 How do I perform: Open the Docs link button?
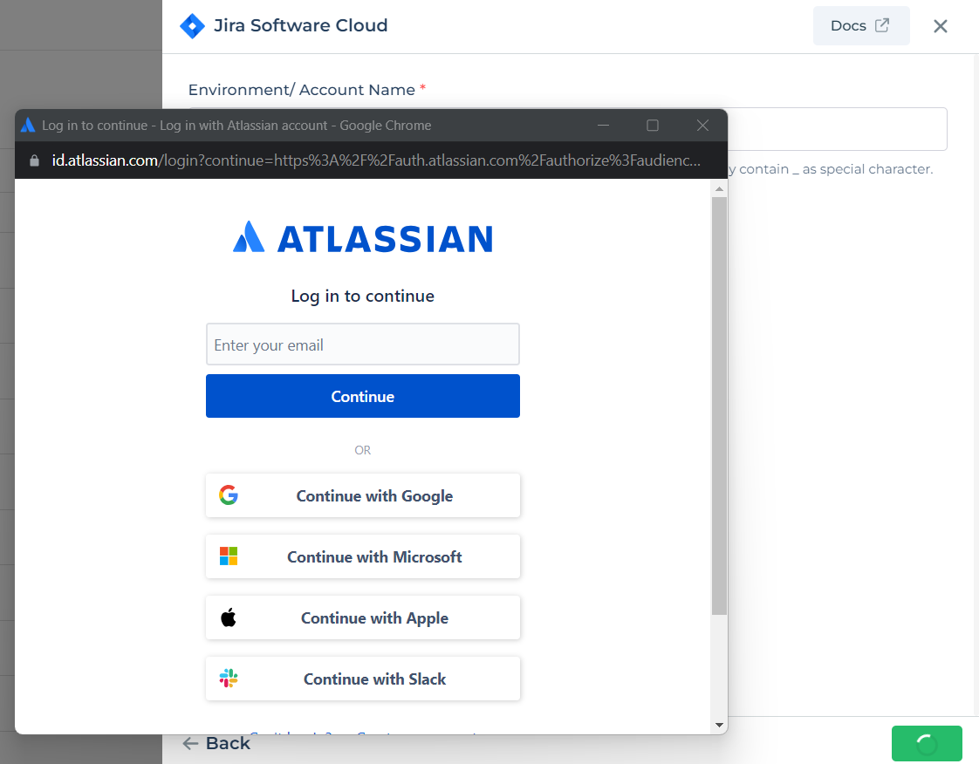tap(861, 25)
